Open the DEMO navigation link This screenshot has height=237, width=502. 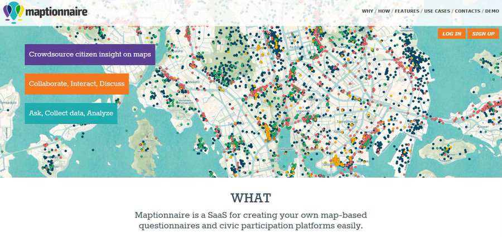click(492, 11)
